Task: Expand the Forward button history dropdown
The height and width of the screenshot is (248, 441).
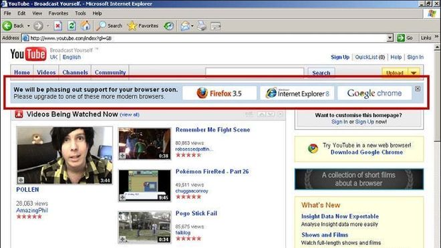Action: pos(48,26)
